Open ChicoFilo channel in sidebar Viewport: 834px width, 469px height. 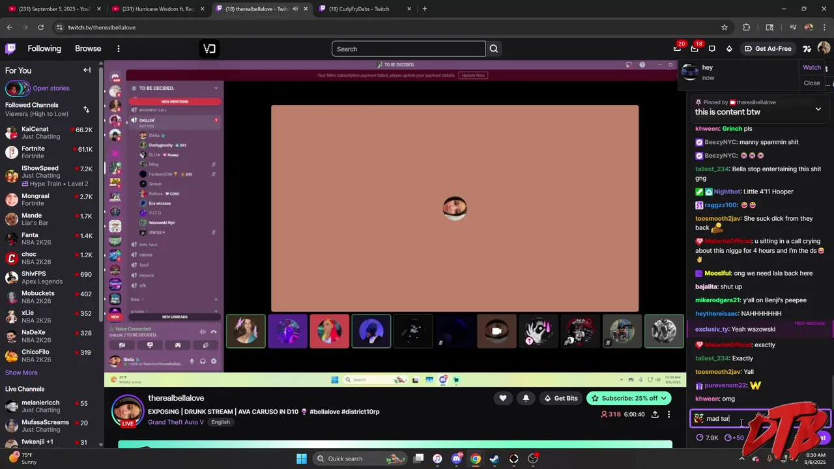[50, 356]
